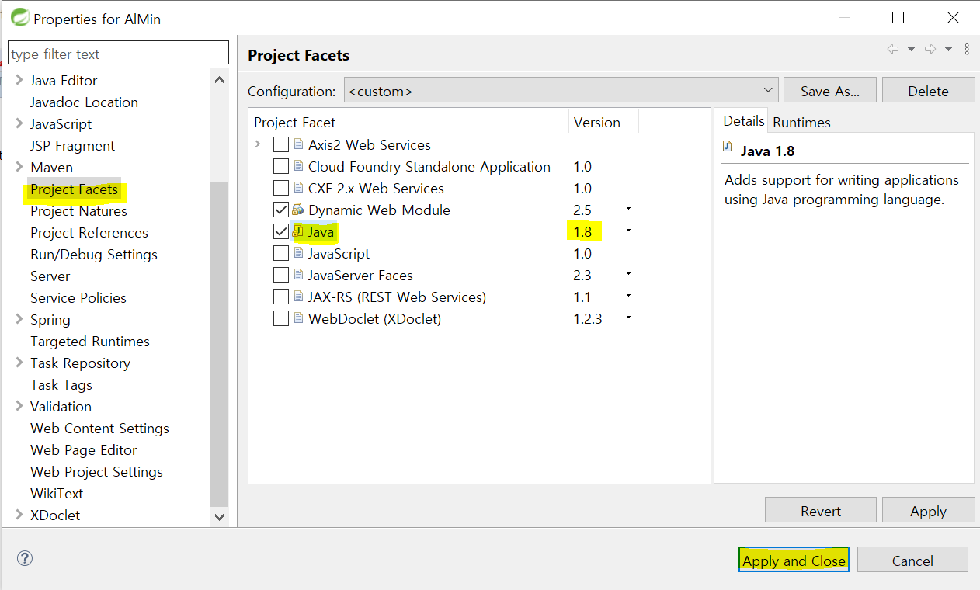Go back with the left arrow icon
This screenshot has width=980, height=590.
coord(893,49)
